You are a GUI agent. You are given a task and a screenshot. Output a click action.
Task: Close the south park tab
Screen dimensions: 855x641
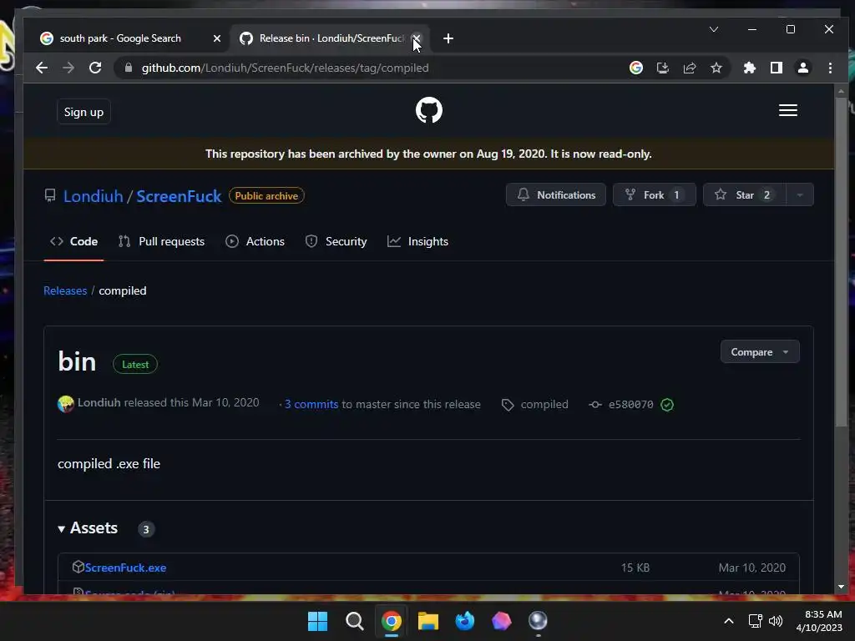217,38
